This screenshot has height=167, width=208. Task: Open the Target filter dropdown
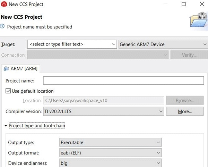click(114, 44)
